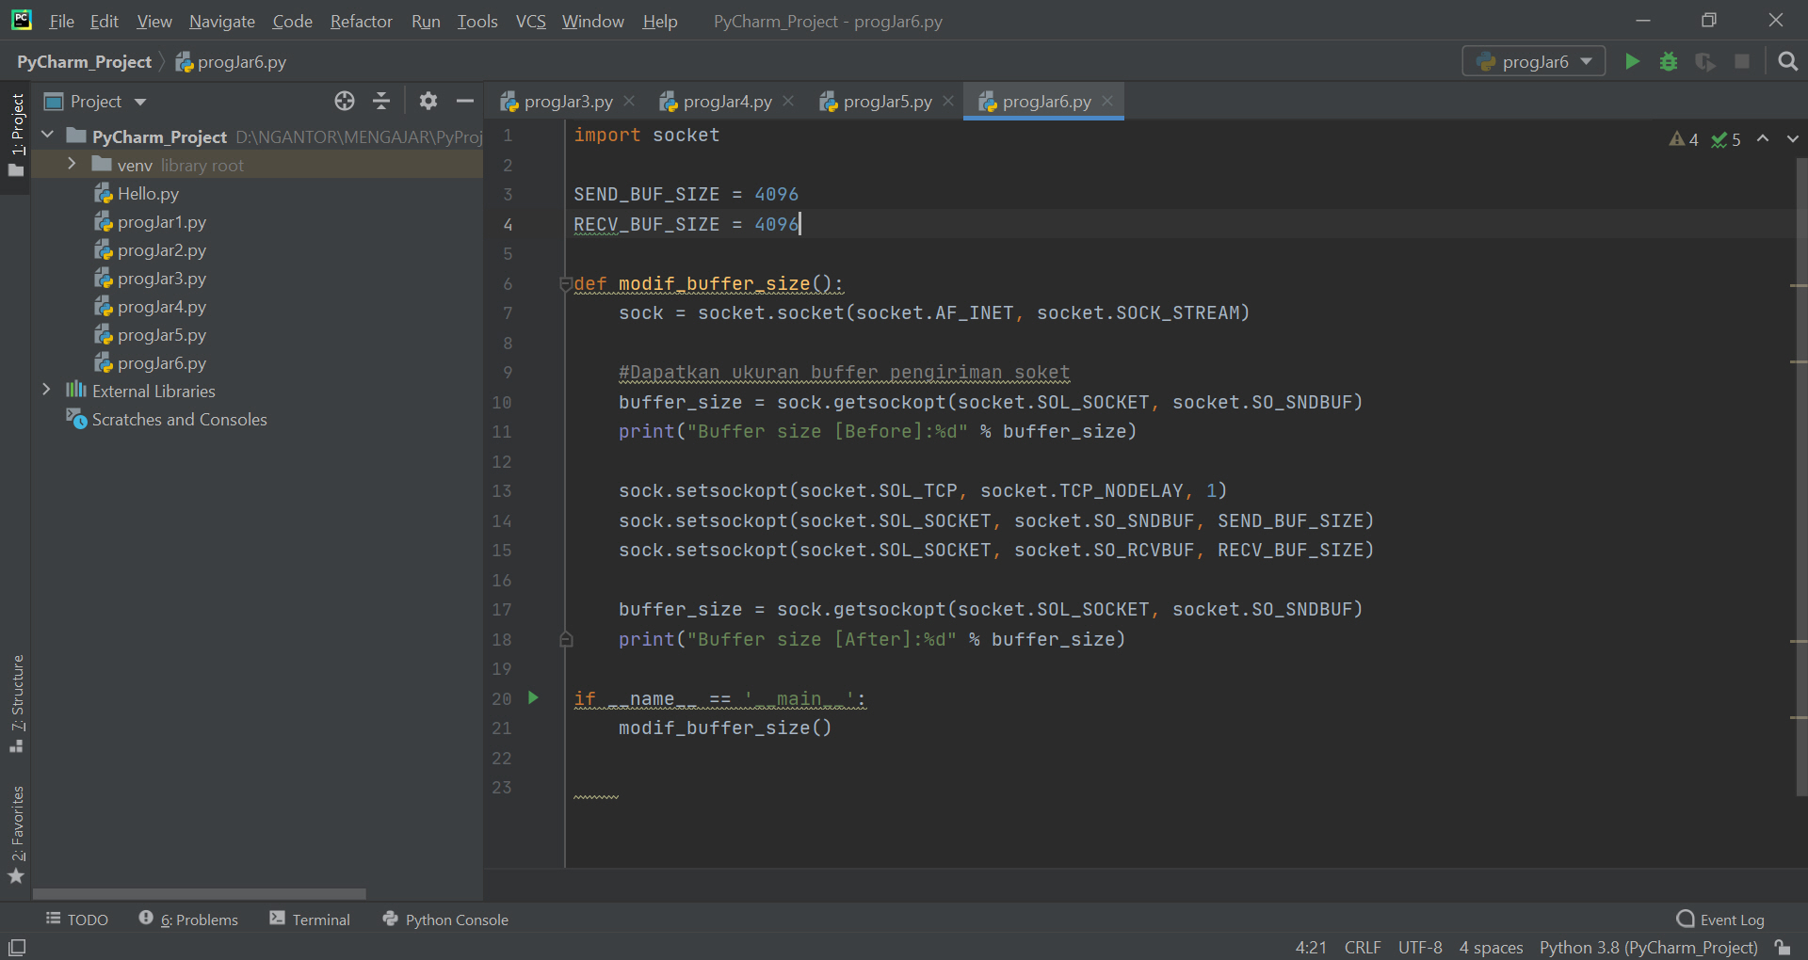Screen dimensions: 1808x960
Task: Toggle tool window bars in bottom-left corner
Action: pyautogui.click(x=17, y=947)
